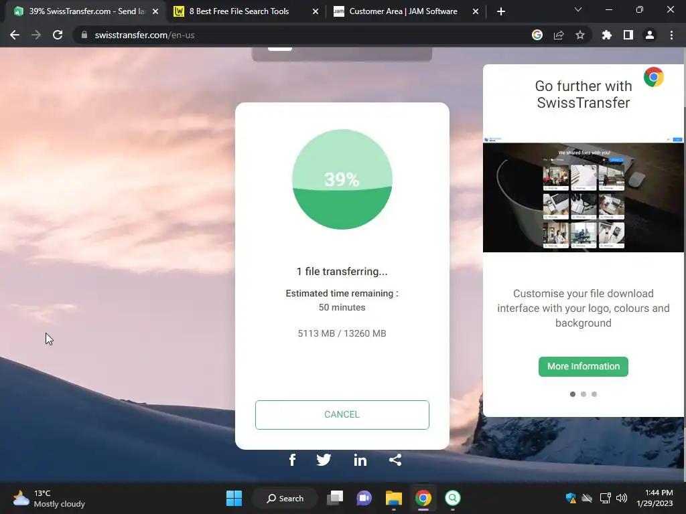
Task: Bookmark this page with star icon
Action: (x=580, y=35)
